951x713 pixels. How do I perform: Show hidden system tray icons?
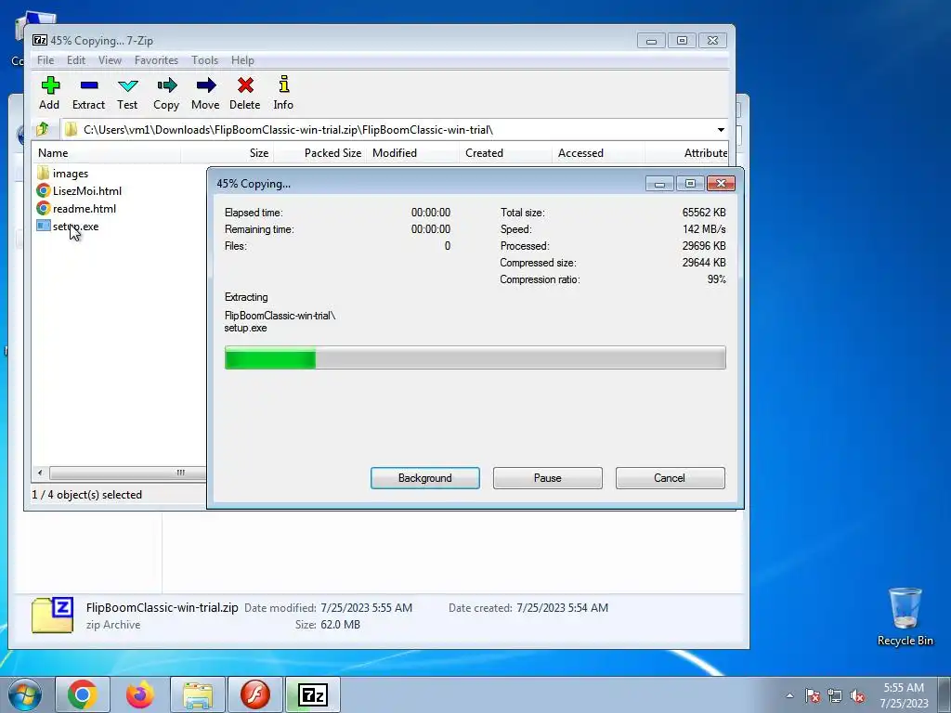click(x=789, y=695)
